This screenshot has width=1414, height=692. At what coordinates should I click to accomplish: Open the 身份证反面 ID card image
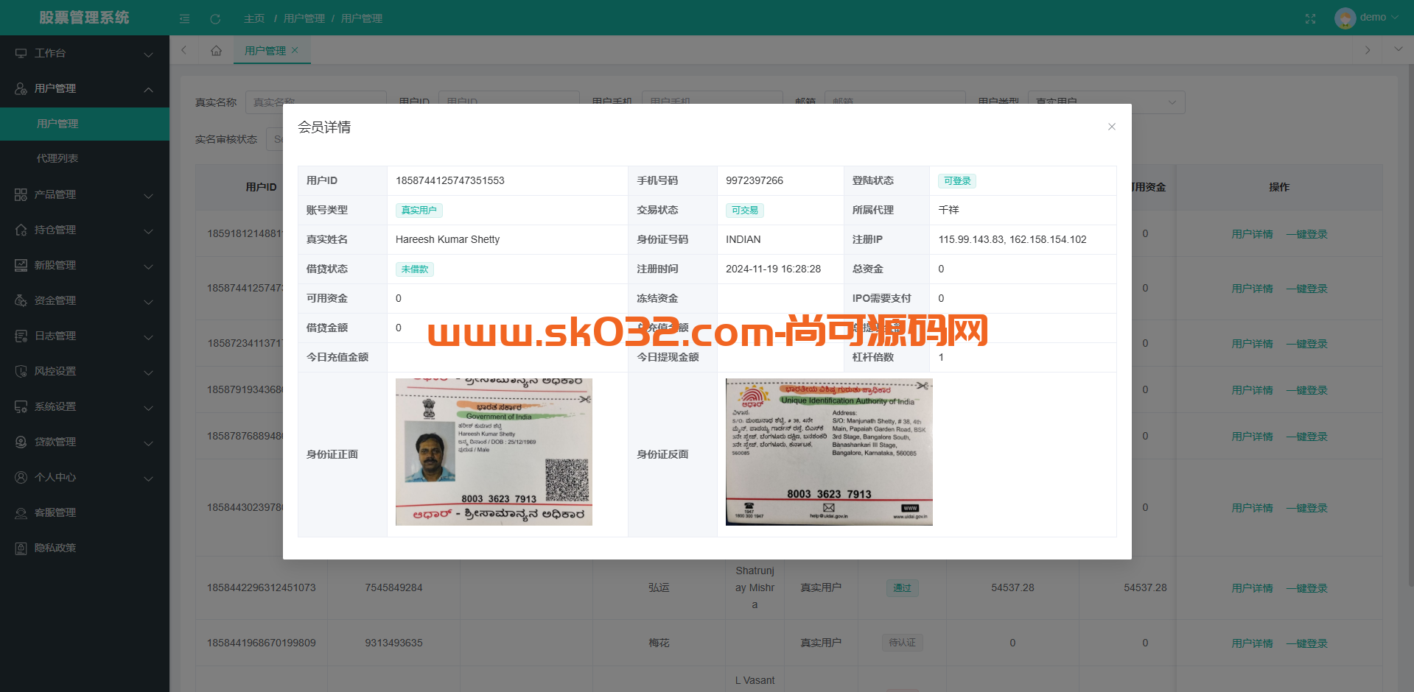click(829, 452)
